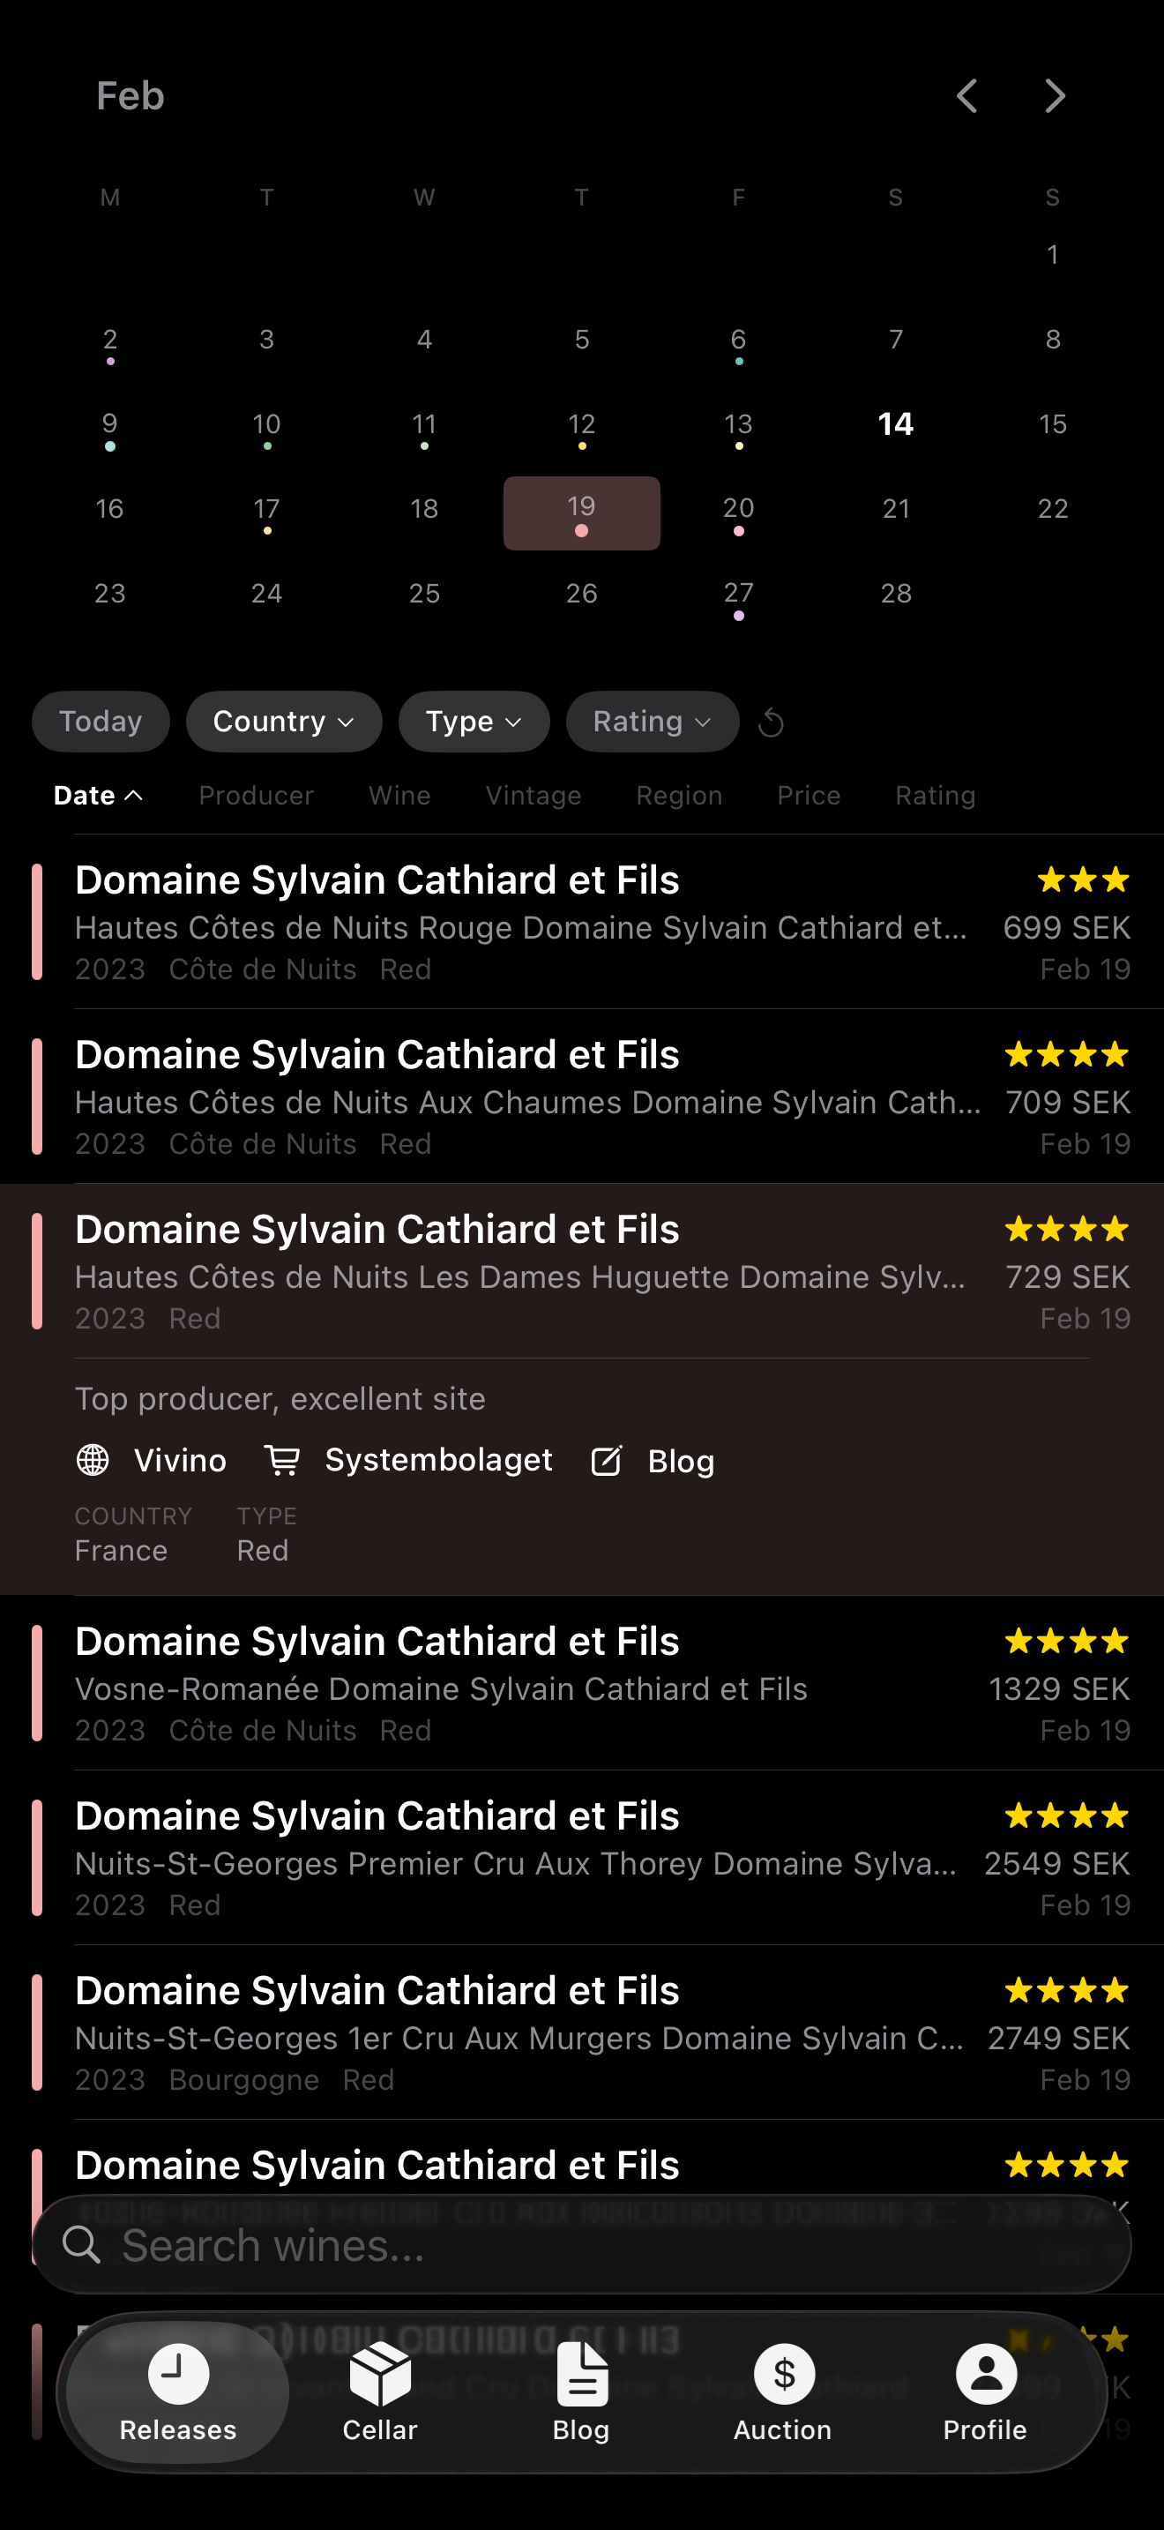Open the Type filter dropdown

[x=473, y=722]
